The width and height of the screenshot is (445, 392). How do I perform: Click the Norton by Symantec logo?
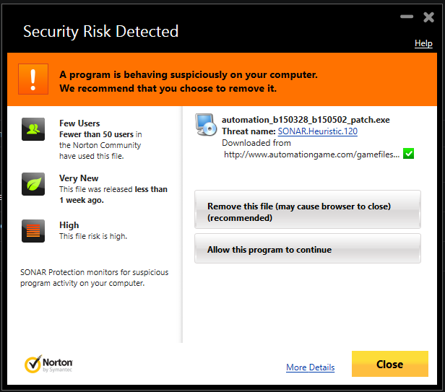coord(48,364)
